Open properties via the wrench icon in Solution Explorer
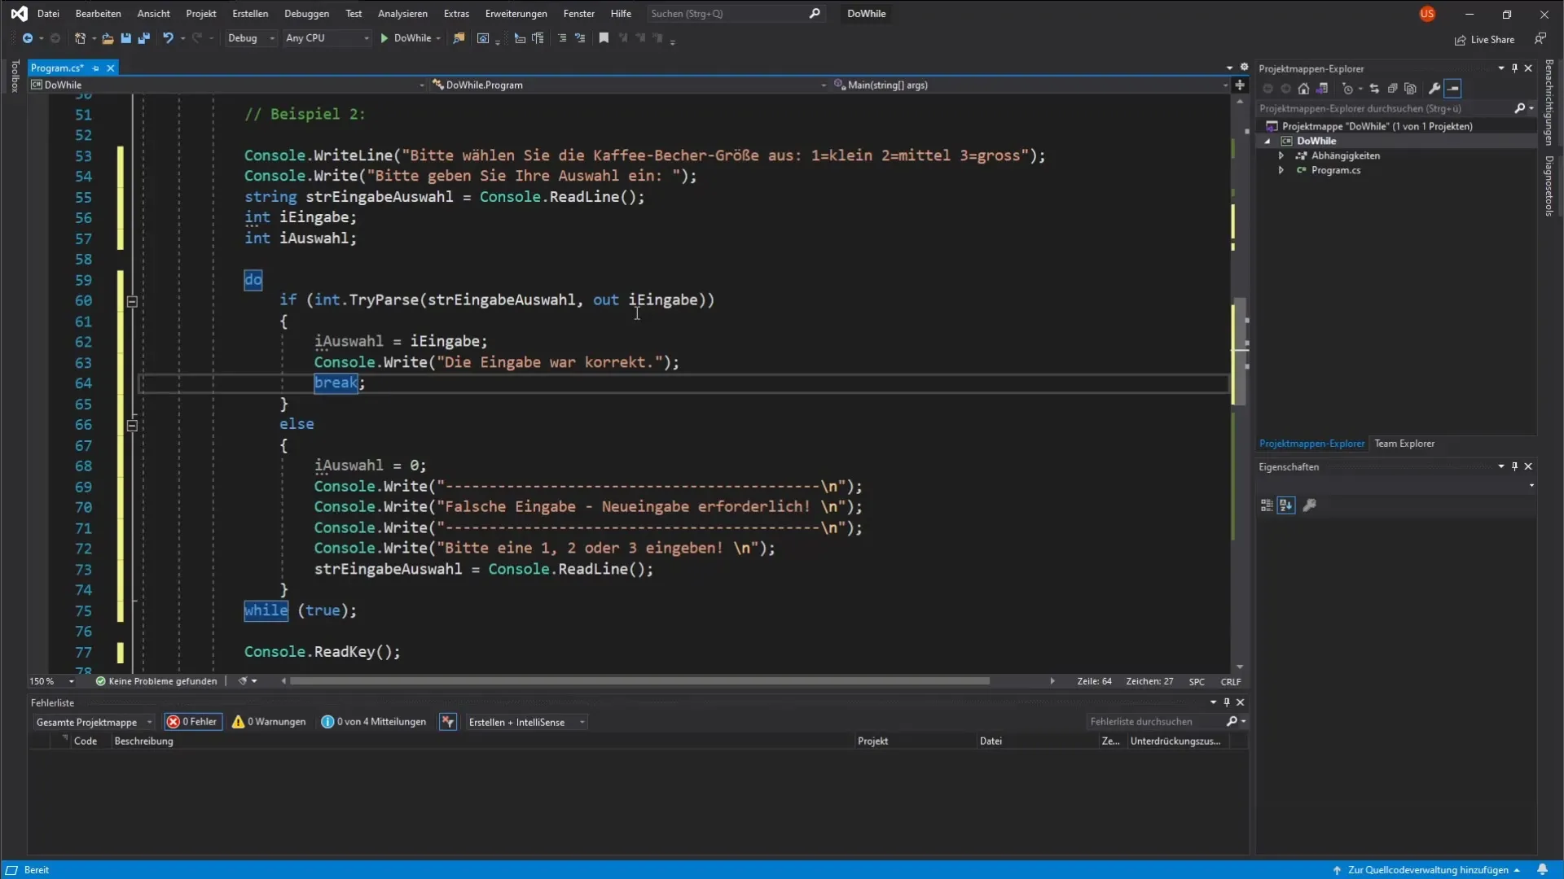The width and height of the screenshot is (1564, 879). (1434, 89)
